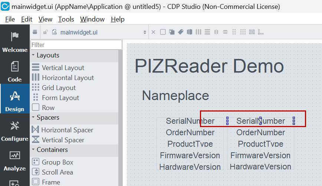Apply Lay Out Vertically from toolbar
Viewport: 322px width, 186px height.
[207, 32]
